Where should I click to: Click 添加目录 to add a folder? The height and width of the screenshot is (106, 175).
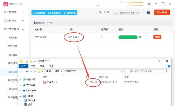click(55, 13)
